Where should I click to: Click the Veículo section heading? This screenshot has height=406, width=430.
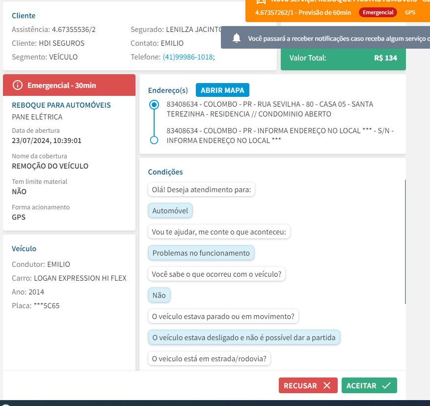24,248
